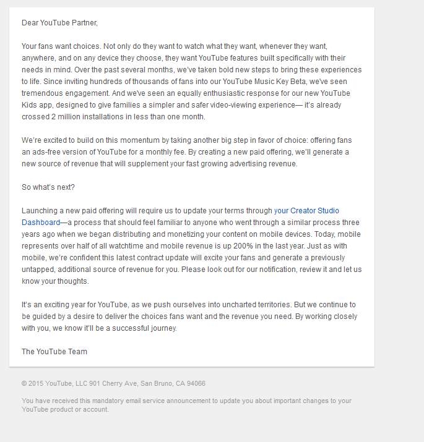424x442 pixels.
Task: Click the 'So what's next?' line
Action: click(48, 187)
